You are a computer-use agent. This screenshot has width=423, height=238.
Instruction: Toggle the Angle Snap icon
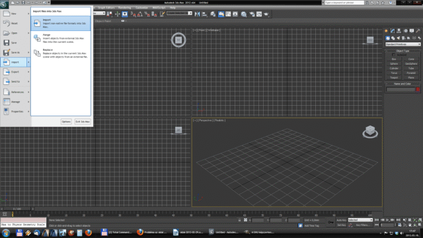140,14
